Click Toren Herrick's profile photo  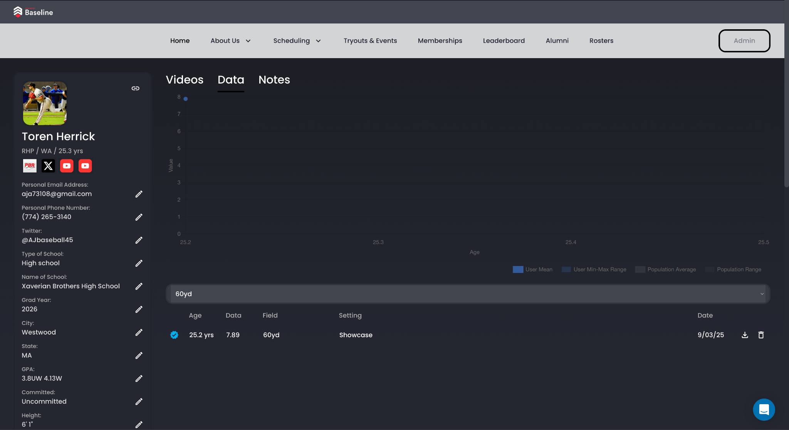click(x=45, y=103)
